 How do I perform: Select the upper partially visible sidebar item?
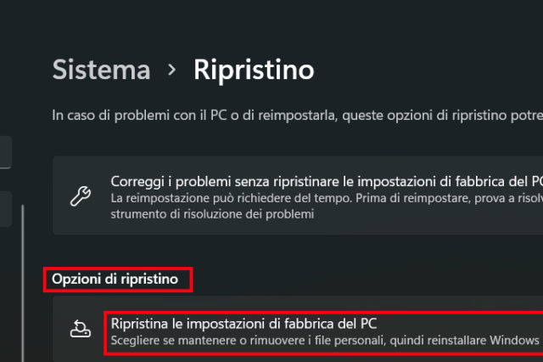pyautogui.click(x=5, y=153)
